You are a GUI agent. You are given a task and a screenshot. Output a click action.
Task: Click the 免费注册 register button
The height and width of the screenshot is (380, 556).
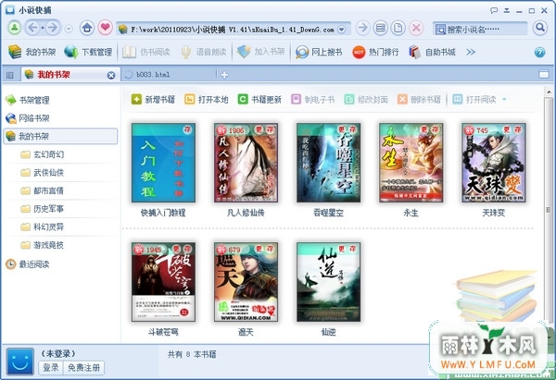coord(83,368)
